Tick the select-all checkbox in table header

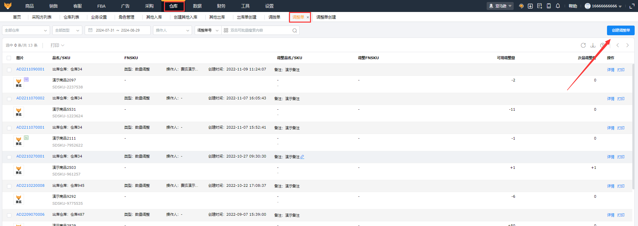click(x=9, y=58)
